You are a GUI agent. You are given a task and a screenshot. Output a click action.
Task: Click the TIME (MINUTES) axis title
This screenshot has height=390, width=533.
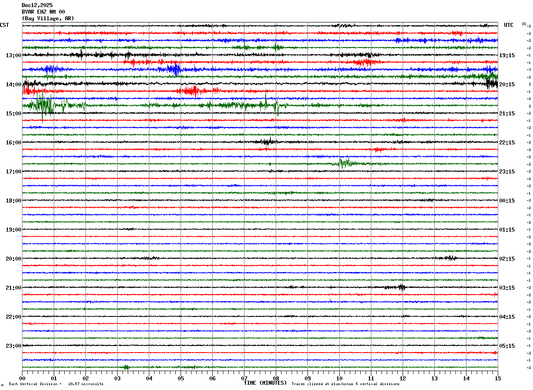coord(265,383)
